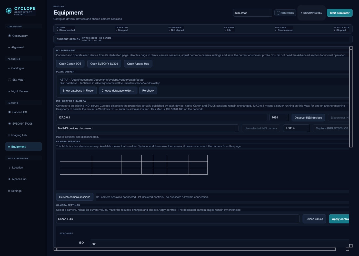The image size is (359, 256).
Task: Open the Location page
Action: [x=24, y=168]
